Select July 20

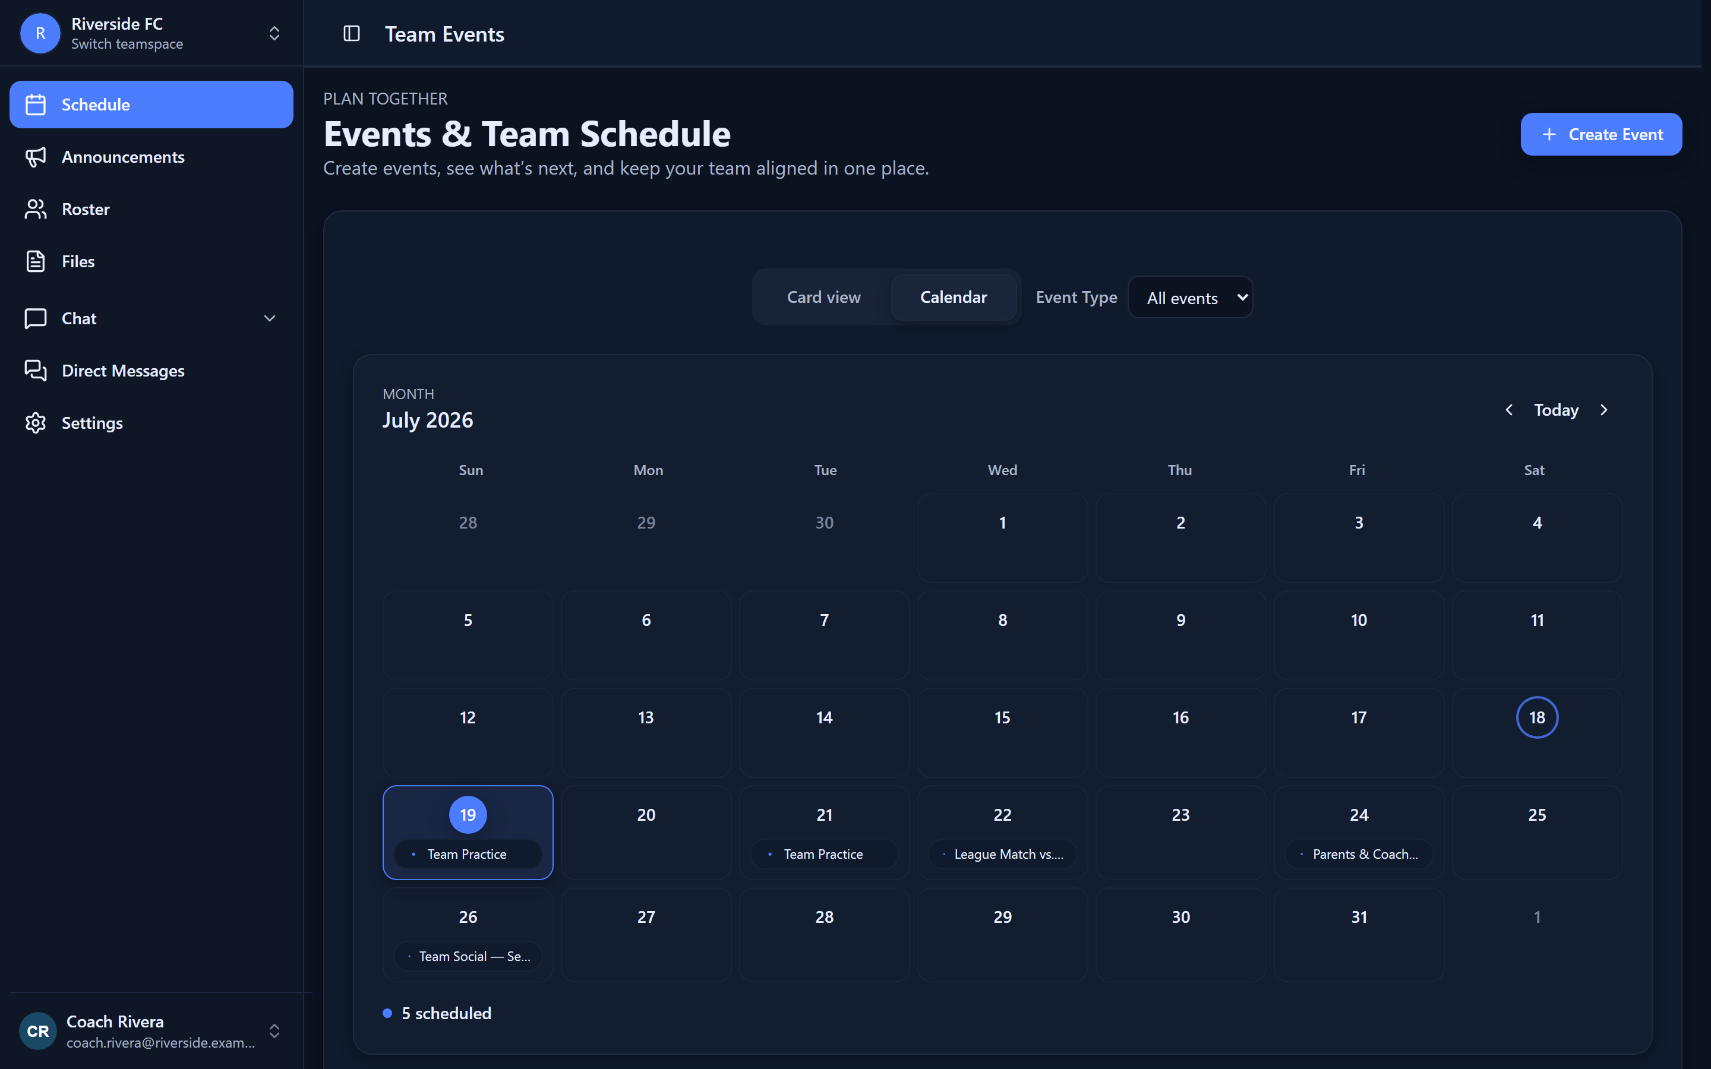[646, 832]
